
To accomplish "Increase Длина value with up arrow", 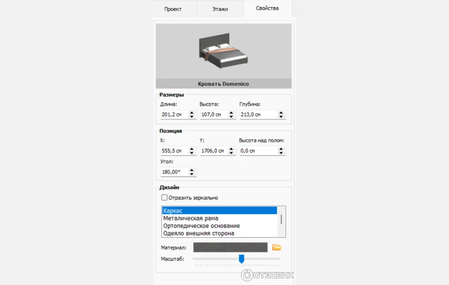I will click(x=192, y=112).
